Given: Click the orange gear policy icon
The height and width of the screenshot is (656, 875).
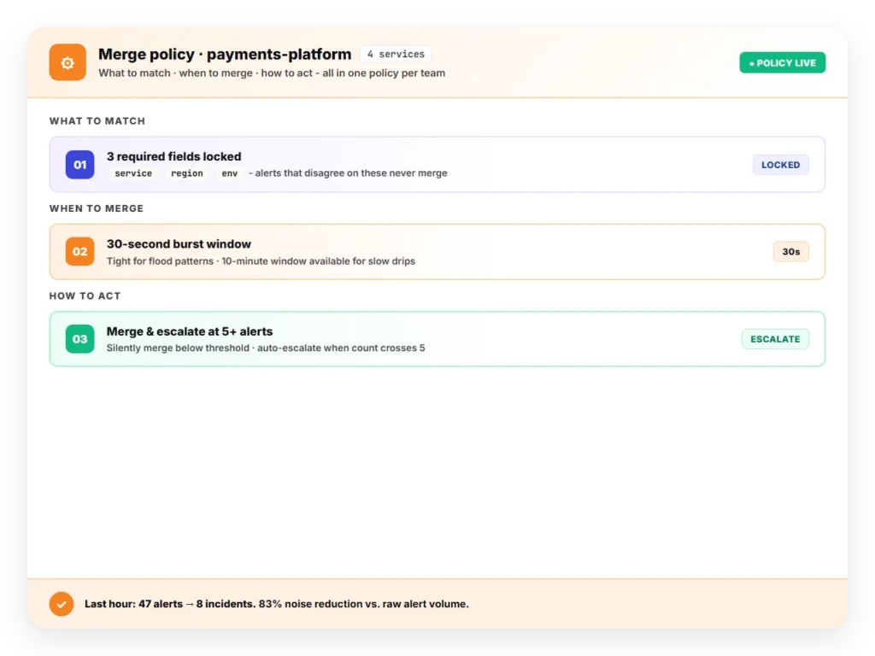Looking at the screenshot, I should pyautogui.click(x=68, y=62).
